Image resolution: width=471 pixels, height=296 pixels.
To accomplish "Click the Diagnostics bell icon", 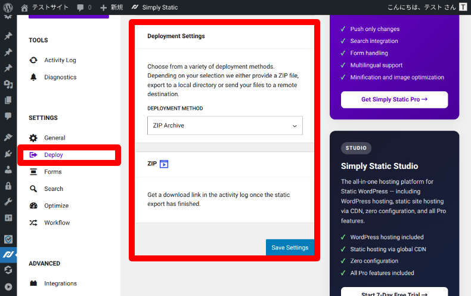I will click(33, 77).
